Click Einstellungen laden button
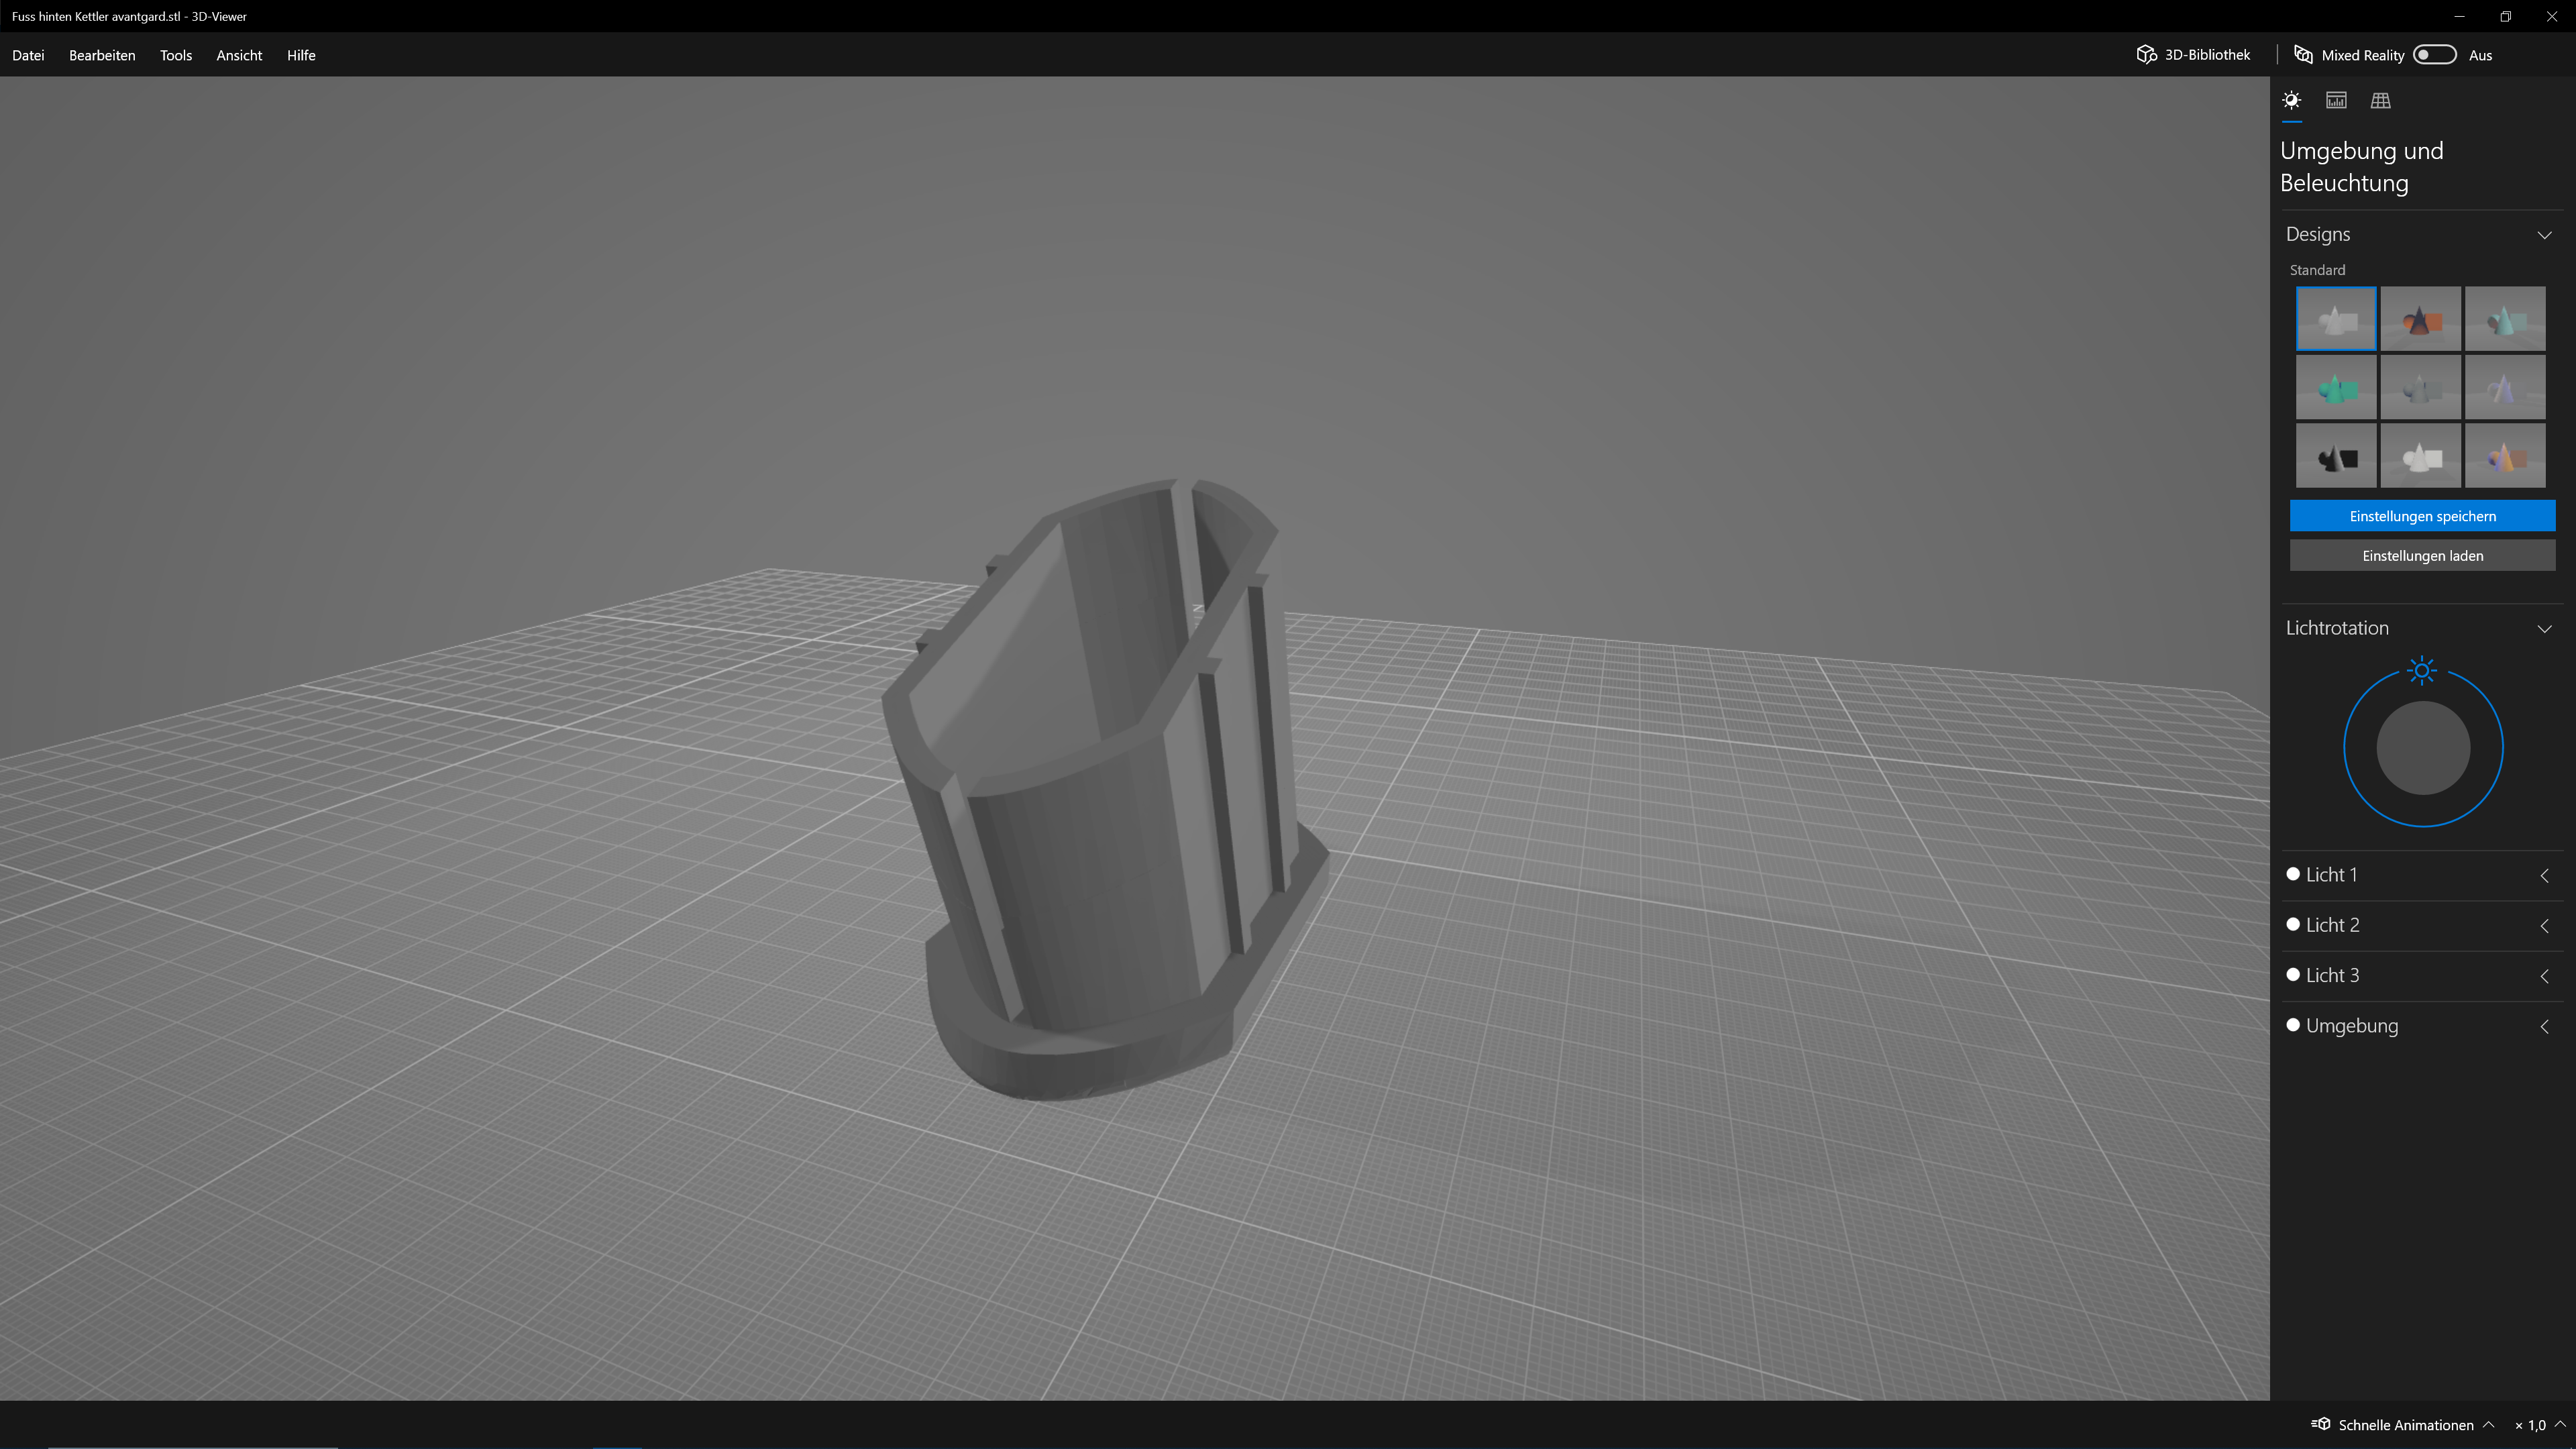Screen dimensions: 2576x1449 pos(2422,555)
